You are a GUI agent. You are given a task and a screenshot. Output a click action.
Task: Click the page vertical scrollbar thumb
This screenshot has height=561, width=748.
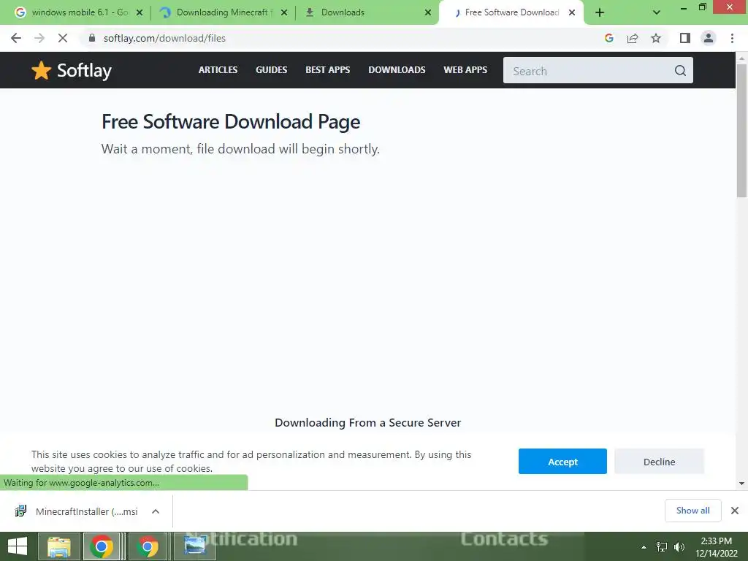741,130
